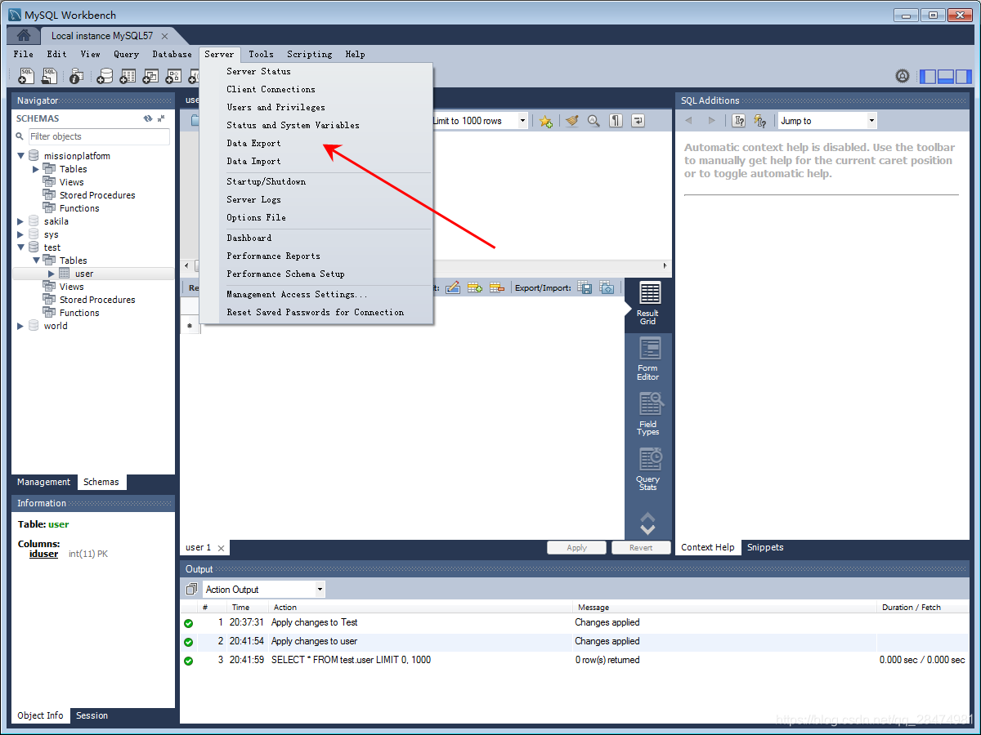This screenshot has width=981, height=735.
Task: Copy output icon beside Action Output
Action: point(191,590)
